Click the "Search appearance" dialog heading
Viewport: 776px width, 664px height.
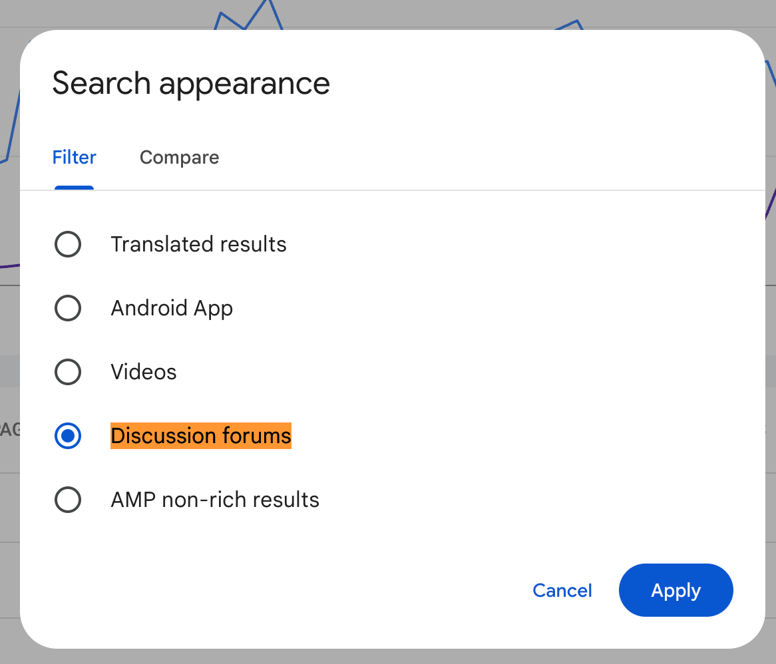tap(191, 83)
